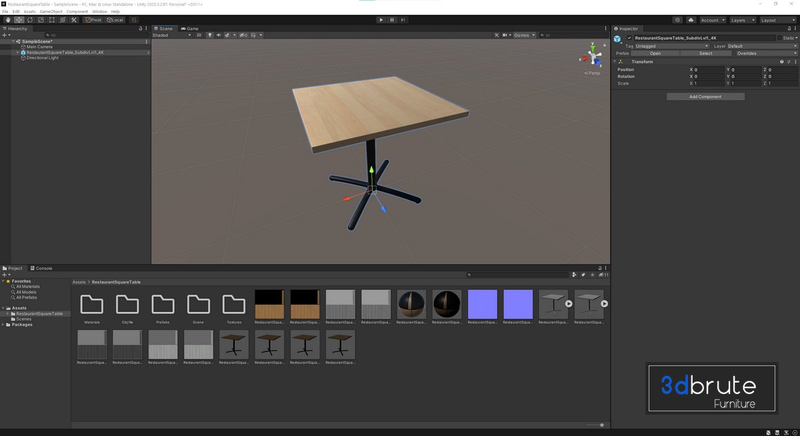Enable the Static checkbox
The width and height of the screenshot is (800, 436).
[x=779, y=38]
